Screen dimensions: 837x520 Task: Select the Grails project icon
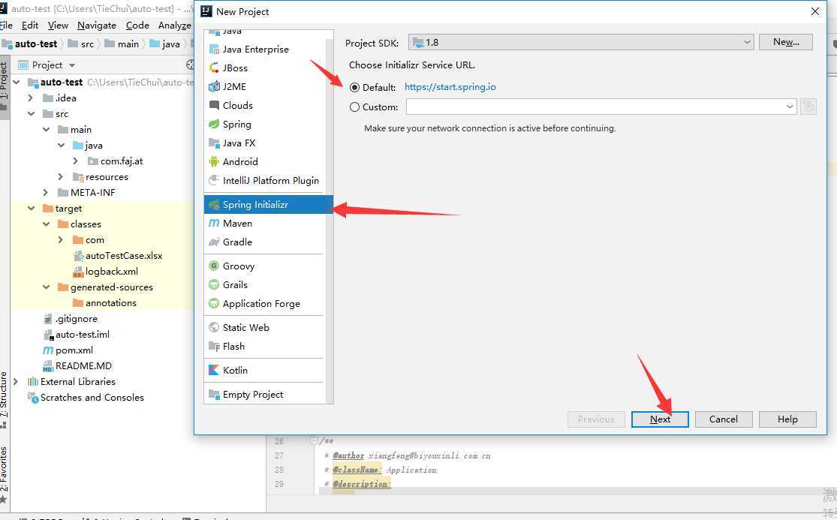(214, 285)
